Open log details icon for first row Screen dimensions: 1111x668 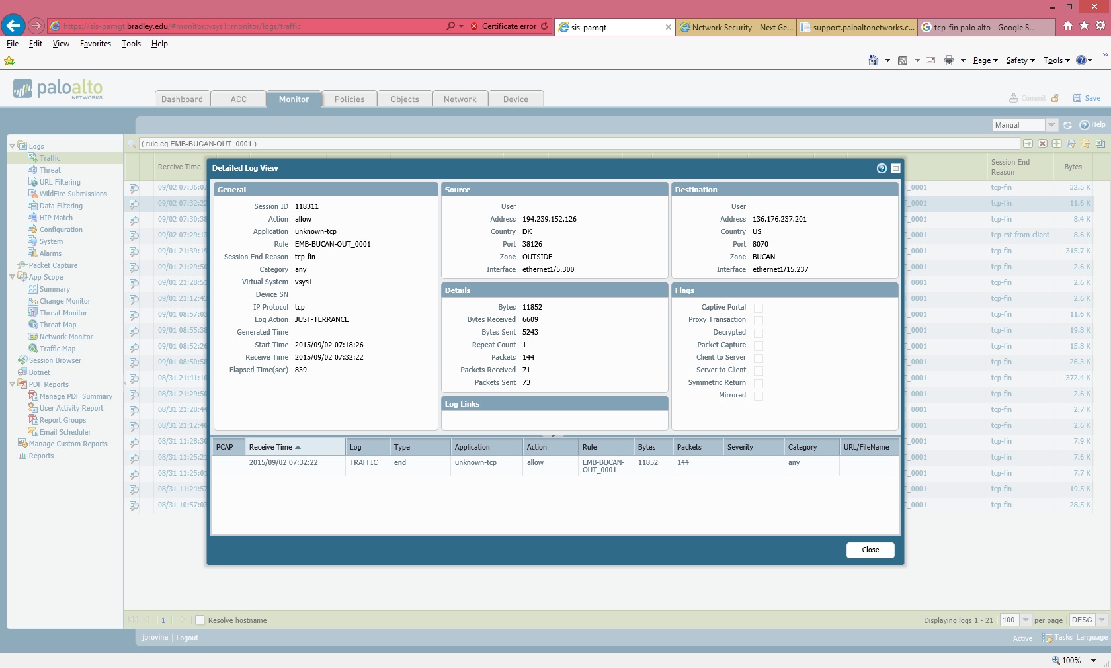[134, 188]
